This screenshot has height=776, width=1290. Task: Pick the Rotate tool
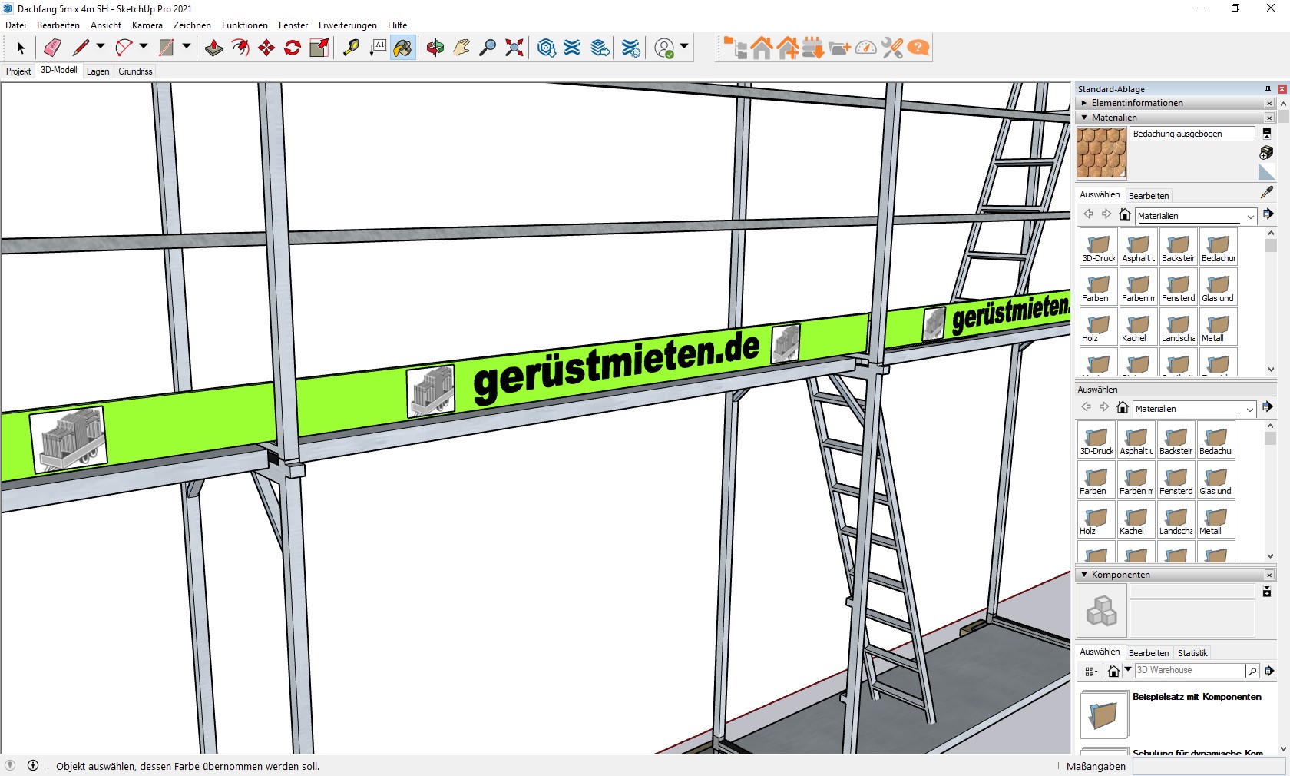pyautogui.click(x=293, y=48)
